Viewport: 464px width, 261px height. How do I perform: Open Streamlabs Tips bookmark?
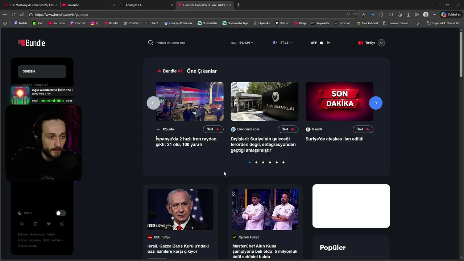[x=235, y=23]
